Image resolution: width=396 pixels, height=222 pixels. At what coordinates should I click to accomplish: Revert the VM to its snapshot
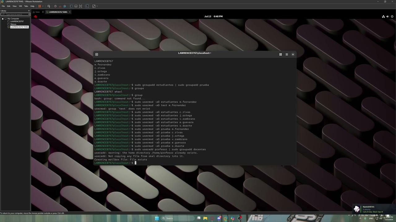pos(60,6)
